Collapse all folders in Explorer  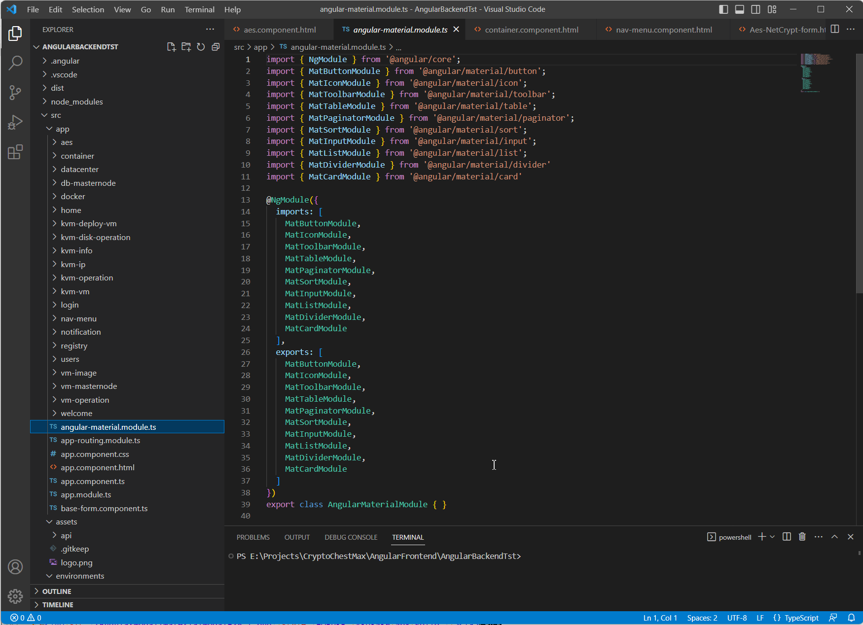[x=216, y=47]
